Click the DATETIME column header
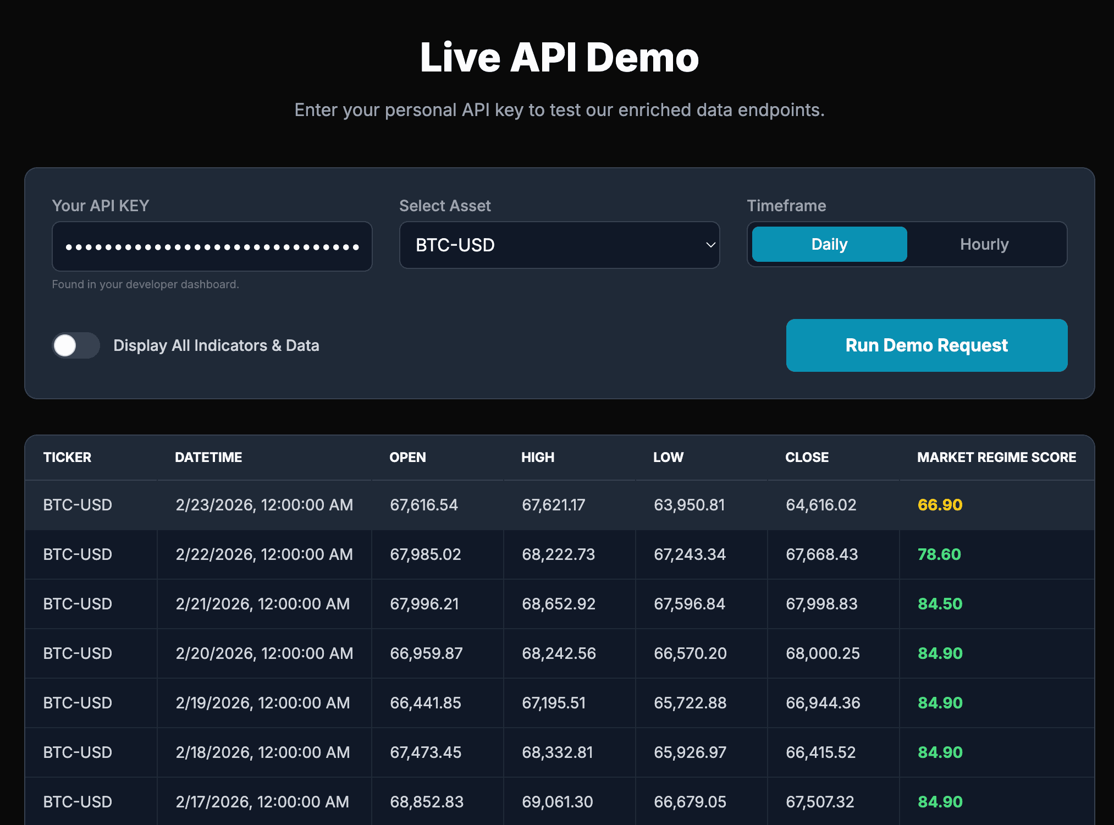 tap(208, 457)
